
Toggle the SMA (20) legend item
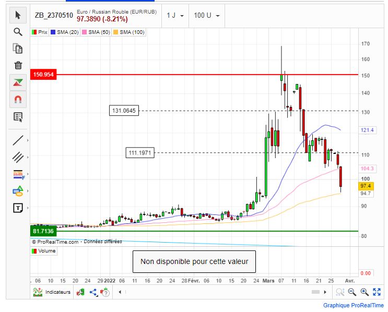tap(64, 32)
